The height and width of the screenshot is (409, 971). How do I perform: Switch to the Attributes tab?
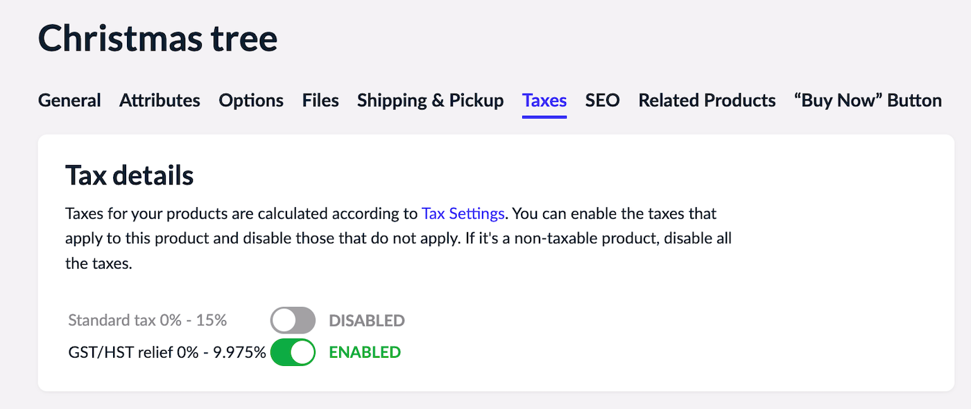(x=160, y=101)
